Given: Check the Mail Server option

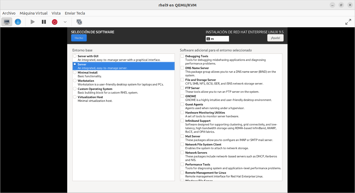Looking at the screenshot, I should click(182, 136).
